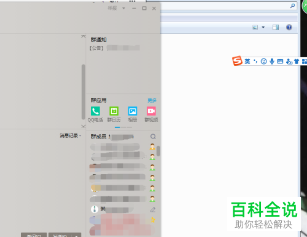Click Explorer change view icon

pyautogui.click(x=255, y=27)
